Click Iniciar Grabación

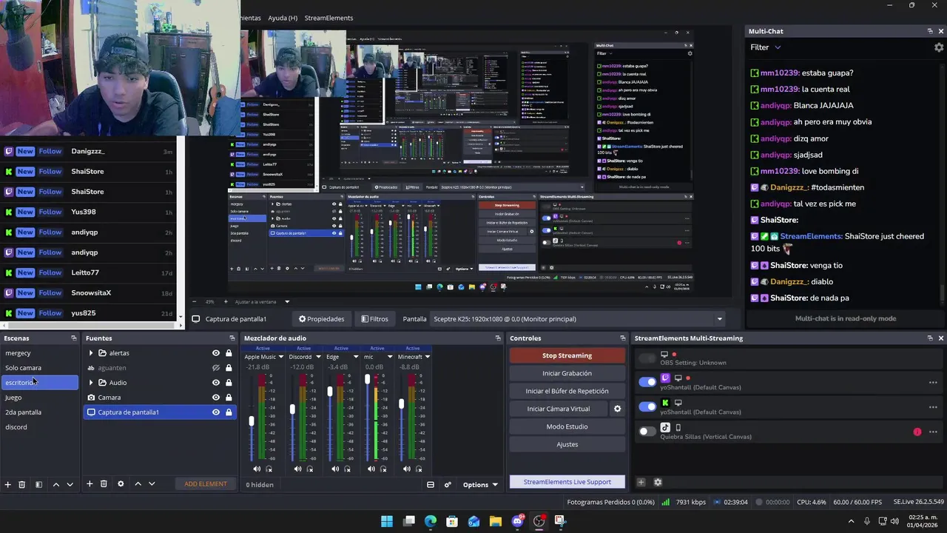(x=567, y=373)
